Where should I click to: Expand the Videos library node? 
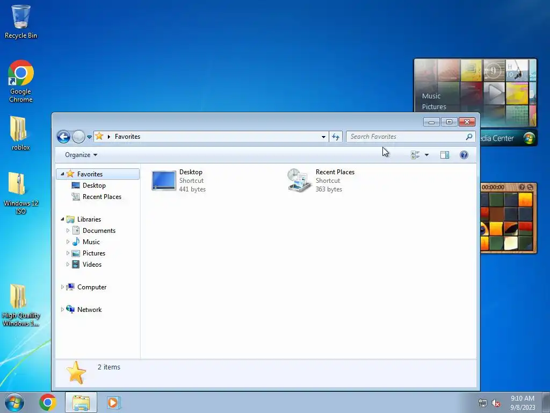coord(68,265)
